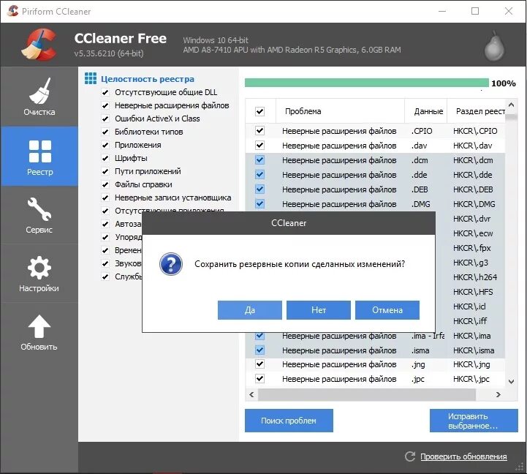Click the refresh icon beside Проверить обновления
This screenshot has height=474, width=527.
click(410, 456)
